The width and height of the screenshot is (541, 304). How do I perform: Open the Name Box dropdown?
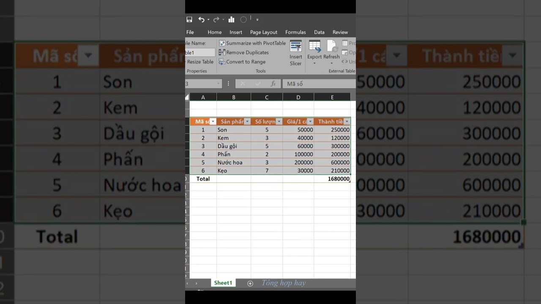click(x=219, y=84)
